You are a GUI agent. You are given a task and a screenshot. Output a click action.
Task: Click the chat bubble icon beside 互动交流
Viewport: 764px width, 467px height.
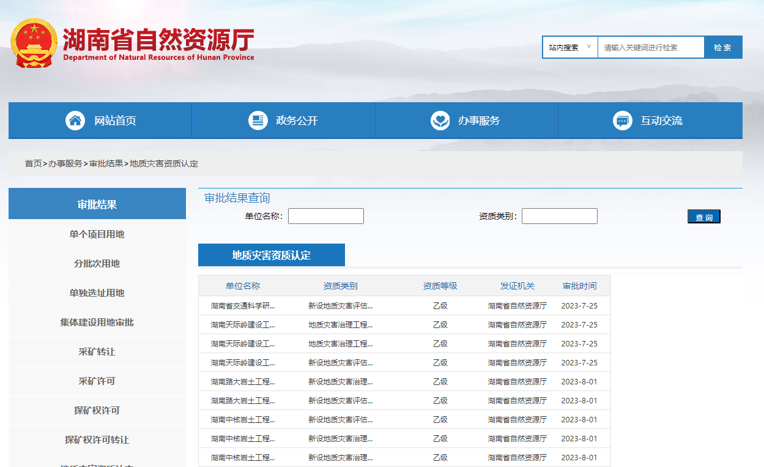coord(622,121)
